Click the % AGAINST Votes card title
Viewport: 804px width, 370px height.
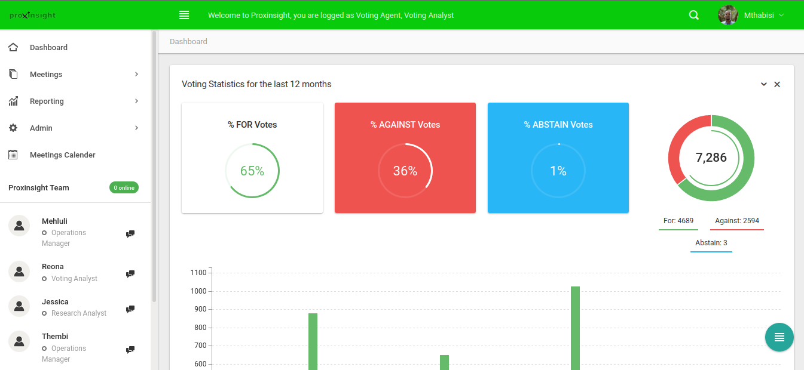point(405,125)
